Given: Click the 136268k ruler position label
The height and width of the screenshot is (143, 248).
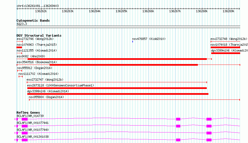Looking at the screenshot, I should tap(202, 11).
